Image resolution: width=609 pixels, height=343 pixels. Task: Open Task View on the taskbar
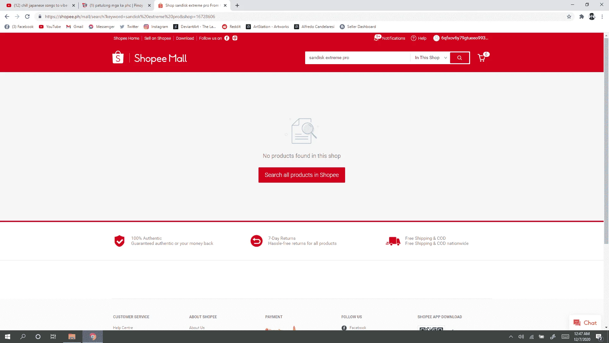[53, 337]
